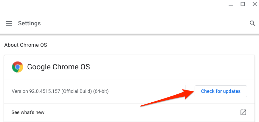259x122 pixels.
Task: Click the (64-bit) label text
Action: [101, 91]
